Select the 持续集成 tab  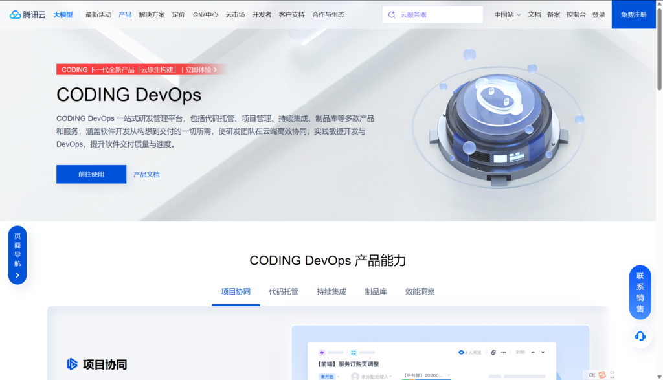[x=331, y=292]
